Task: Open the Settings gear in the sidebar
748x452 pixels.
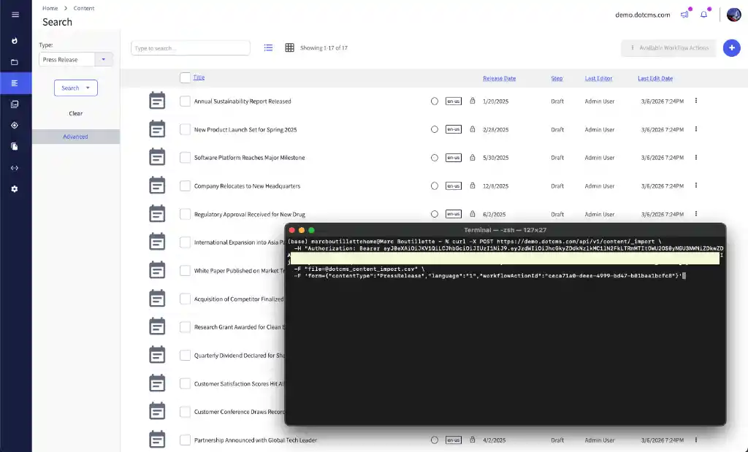Action: pyautogui.click(x=15, y=189)
